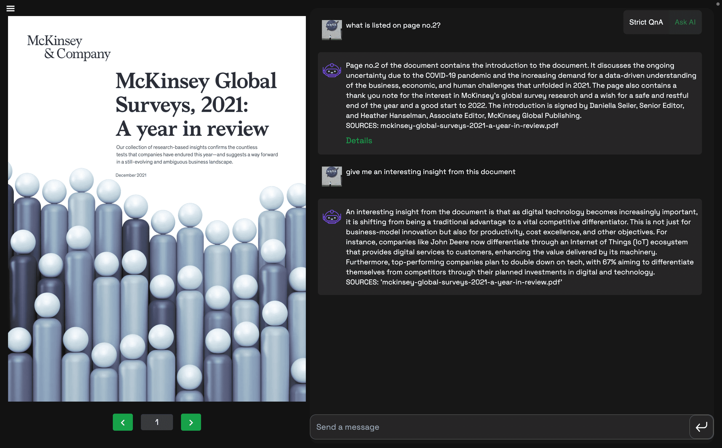Click the 'what is listed on page no.2?' message
This screenshot has height=448, width=722.
point(393,26)
